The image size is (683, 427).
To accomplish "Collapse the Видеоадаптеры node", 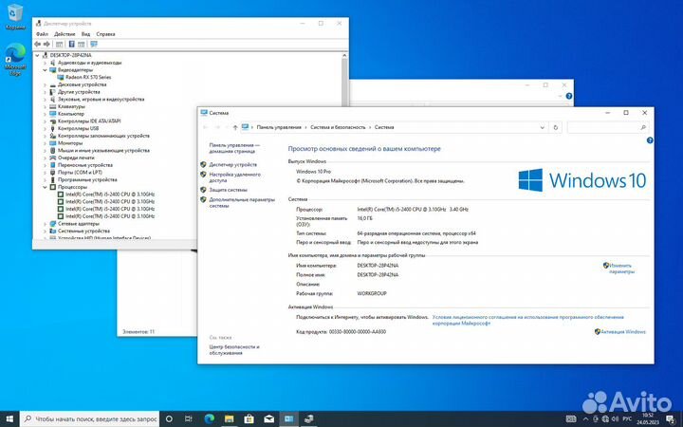I will click(x=45, y=69).
